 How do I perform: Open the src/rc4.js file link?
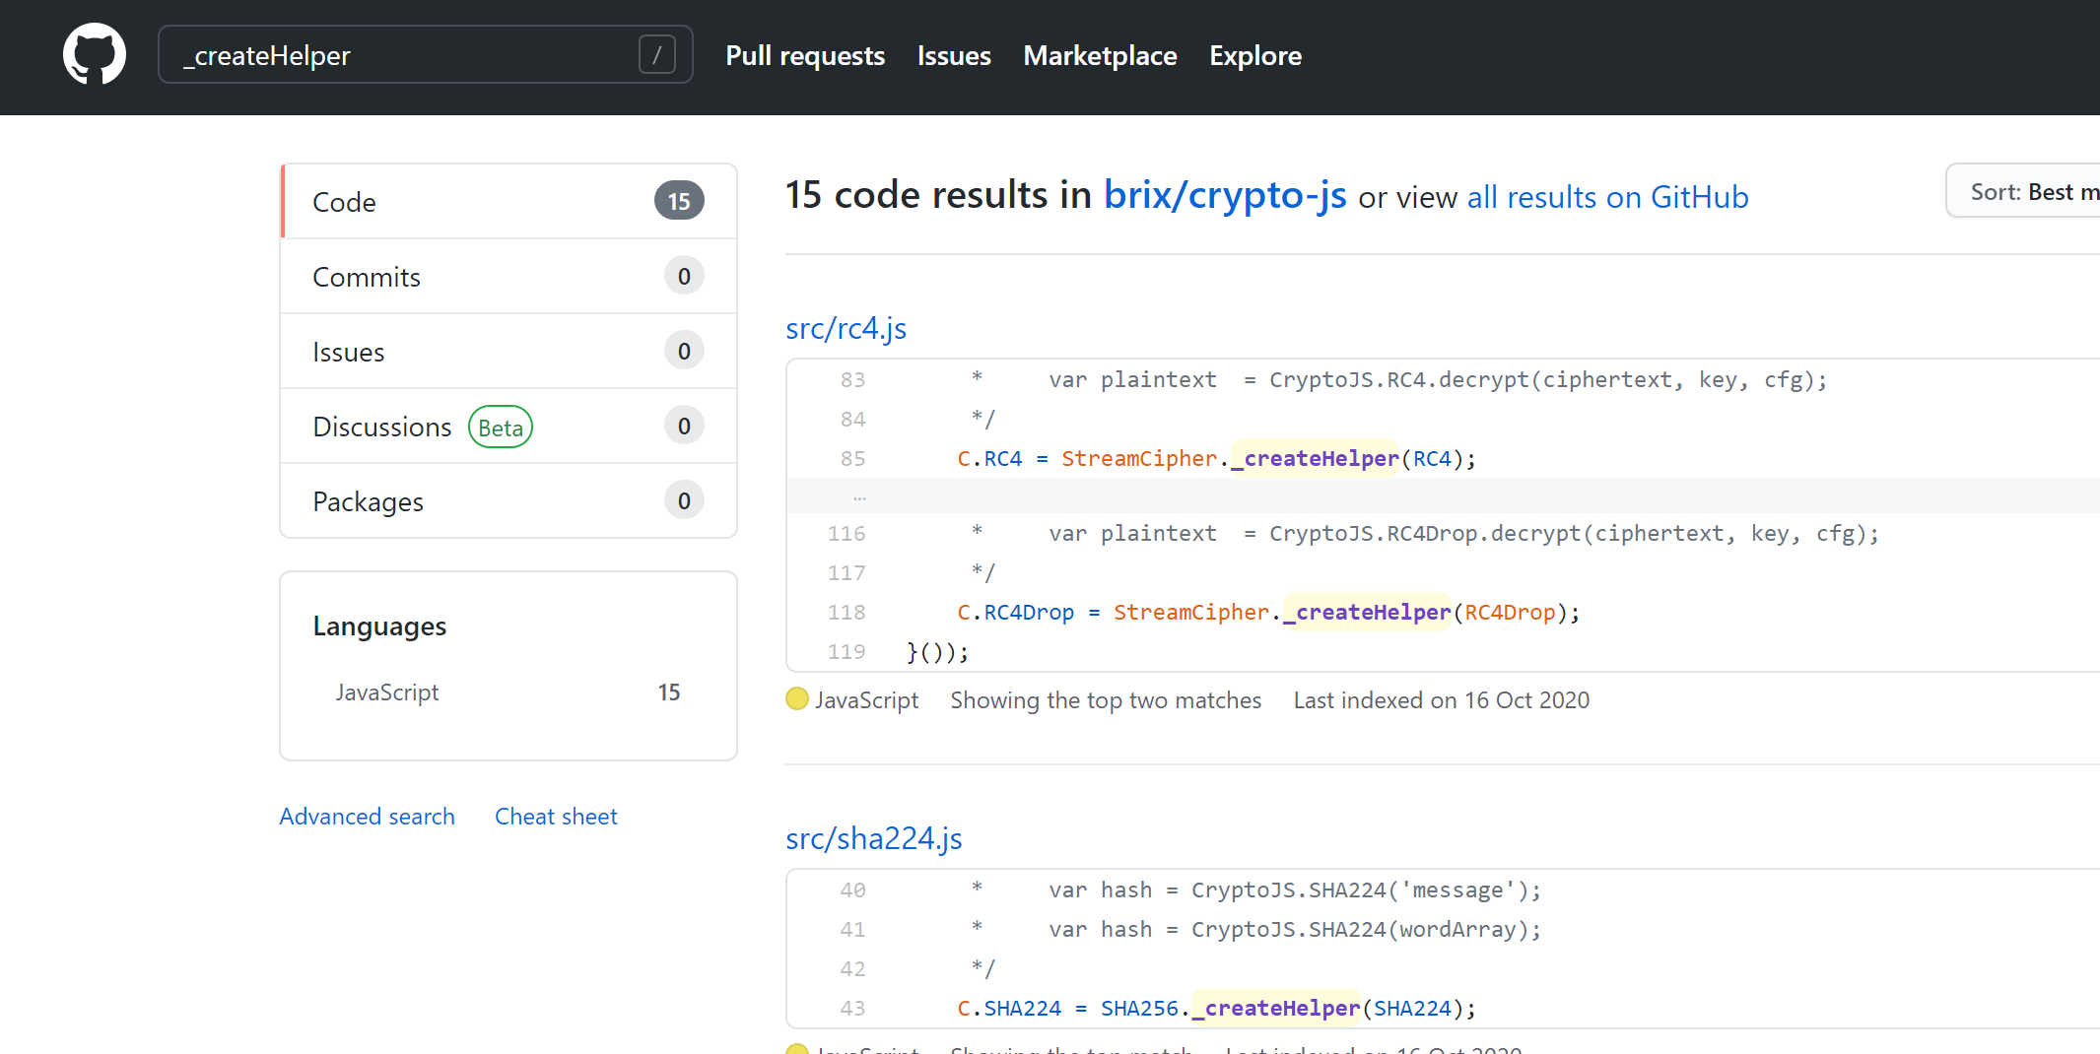point(846,328)
